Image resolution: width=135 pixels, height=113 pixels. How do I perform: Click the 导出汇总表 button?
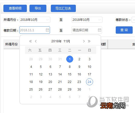coord(63,8)
